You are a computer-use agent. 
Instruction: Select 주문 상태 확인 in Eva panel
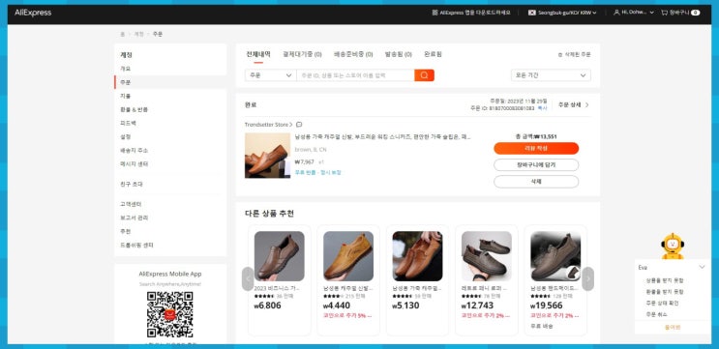[x=662, y=304]
